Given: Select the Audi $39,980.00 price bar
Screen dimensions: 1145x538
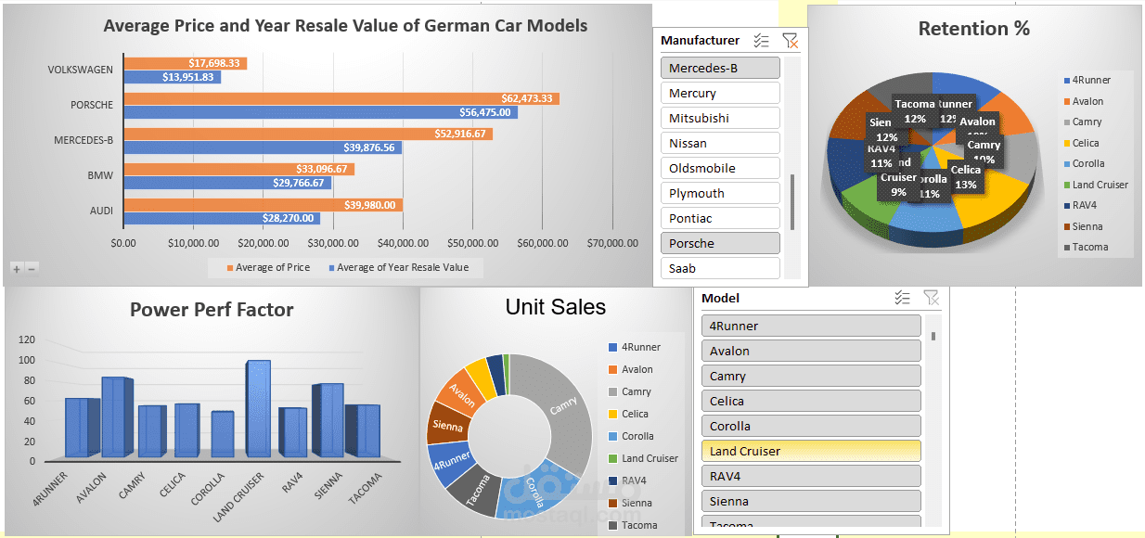Looking at the screenshot, I should 263,205.
